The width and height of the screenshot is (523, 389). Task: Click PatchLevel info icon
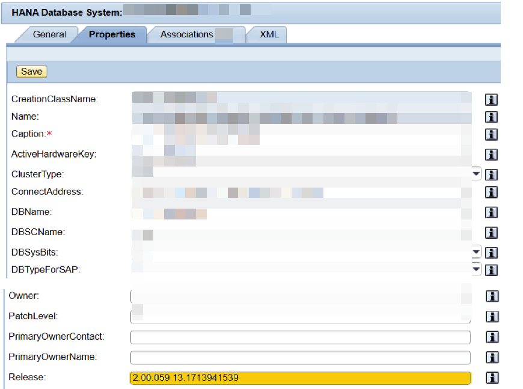click(492, 316)
